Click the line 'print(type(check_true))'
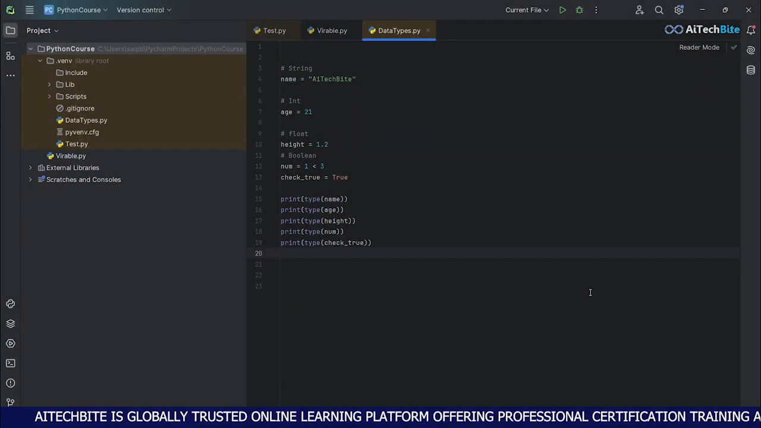Screen dimensions: 761x428 pos(326,243)
